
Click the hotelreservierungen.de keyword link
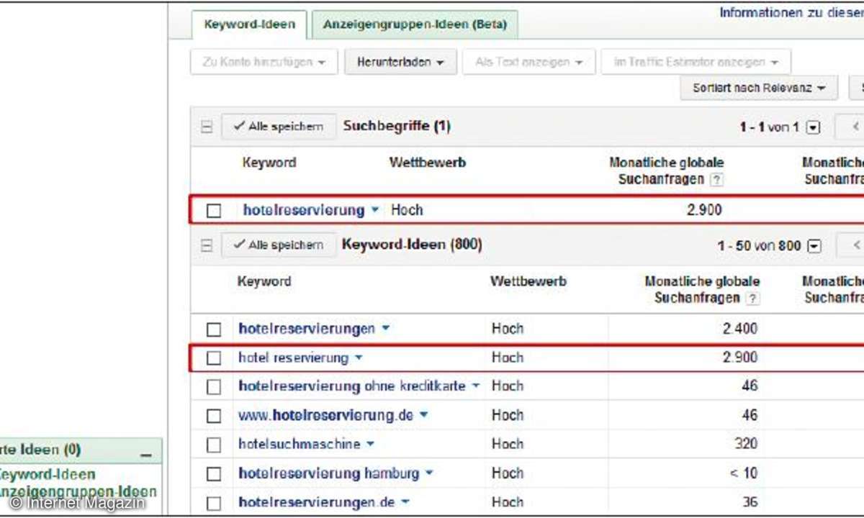click(x=317, y=502)
